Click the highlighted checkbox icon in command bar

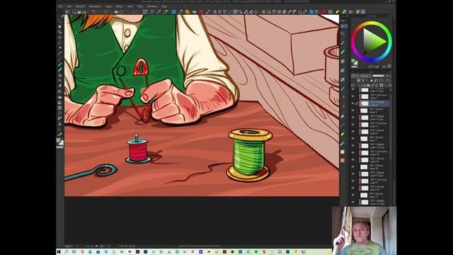coord(145,12)
